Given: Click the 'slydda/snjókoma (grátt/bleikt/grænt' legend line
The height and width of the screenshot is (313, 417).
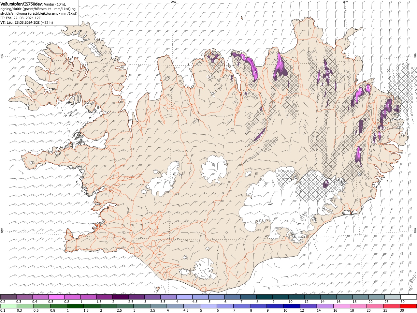Looking at the screenshot, I should tap(39, 13).
